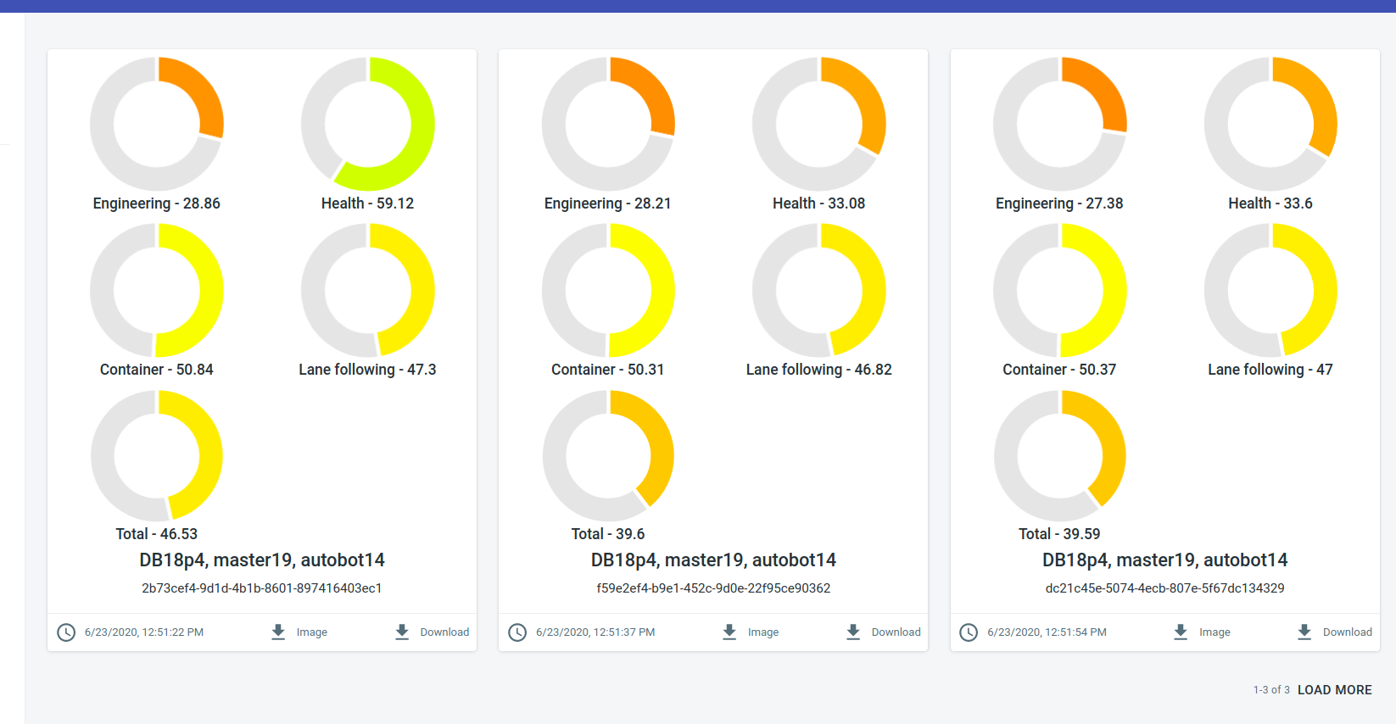This screenshot has width=1396, height=724.
Task: Click timestamp 6/23/2020, 12:51:22 PM
Action: 144,632
